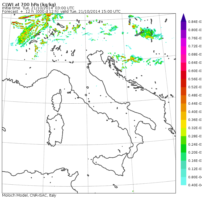Screen dimensions: 202x199
Task: Click the 0.56E-03 legend value
Action: (x=195, y=79)
